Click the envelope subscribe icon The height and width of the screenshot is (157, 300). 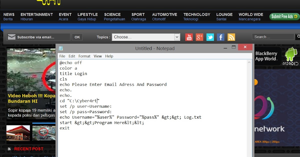tap(11, 37)
